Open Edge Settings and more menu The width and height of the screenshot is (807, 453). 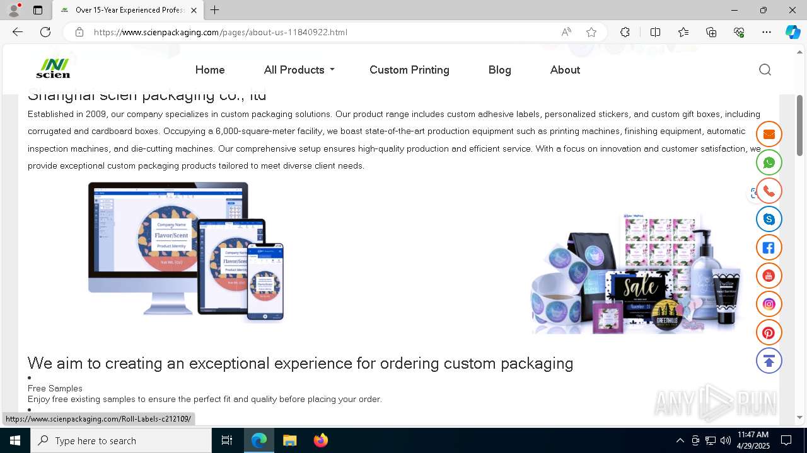(x=767, y=32)
